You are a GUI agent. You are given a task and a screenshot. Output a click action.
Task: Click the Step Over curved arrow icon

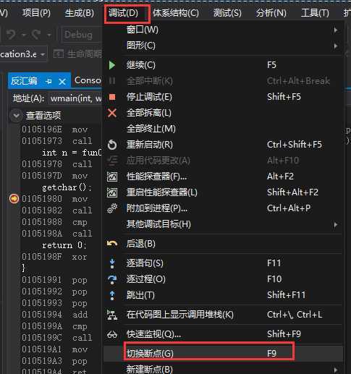(x=112, y=279)
